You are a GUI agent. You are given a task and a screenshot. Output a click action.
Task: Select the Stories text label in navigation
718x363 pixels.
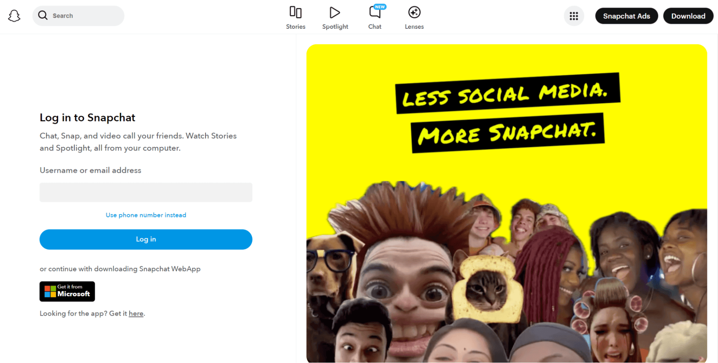point(295,27)
